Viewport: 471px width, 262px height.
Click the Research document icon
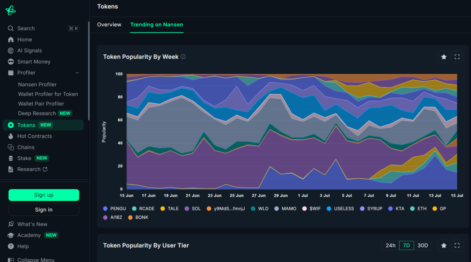(11, 169)
